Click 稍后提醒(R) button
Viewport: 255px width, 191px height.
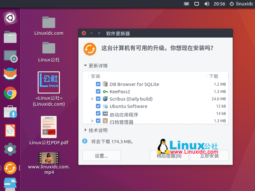pos(169,156)
